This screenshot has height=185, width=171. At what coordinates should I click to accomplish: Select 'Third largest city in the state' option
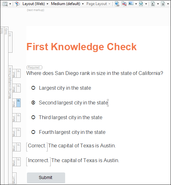[33, 117]
